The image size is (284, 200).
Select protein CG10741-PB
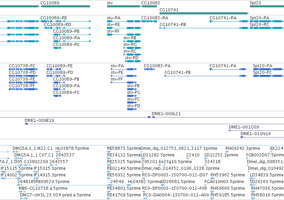[x=205, y=76]
